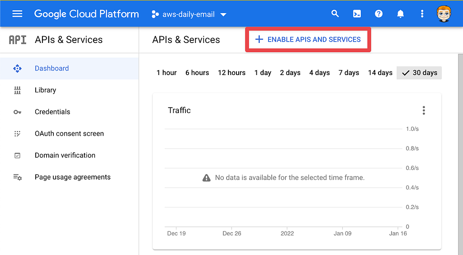
Task: Click the 1.0/s y-axis label
Action: [412, 129]
